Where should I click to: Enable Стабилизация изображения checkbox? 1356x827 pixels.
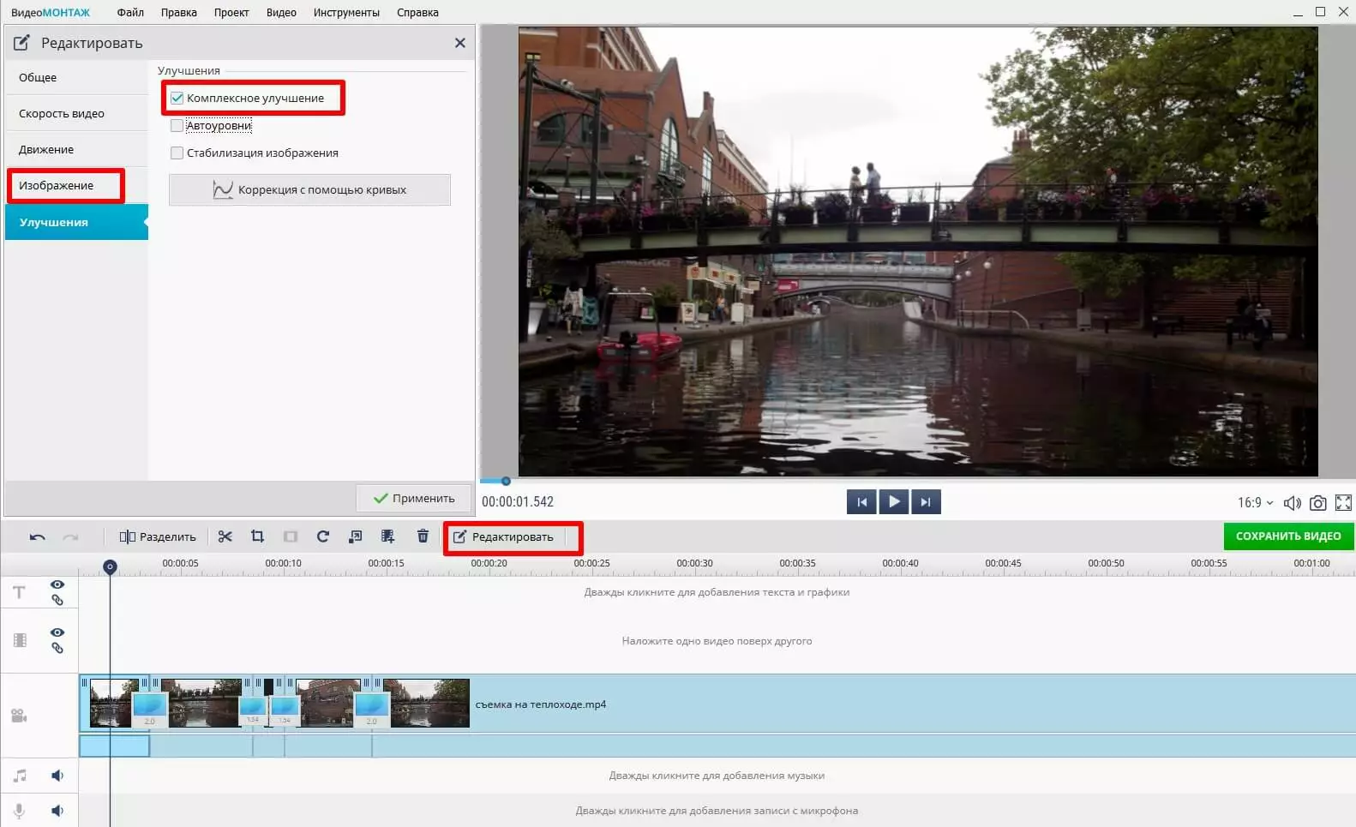pos(177,153)
